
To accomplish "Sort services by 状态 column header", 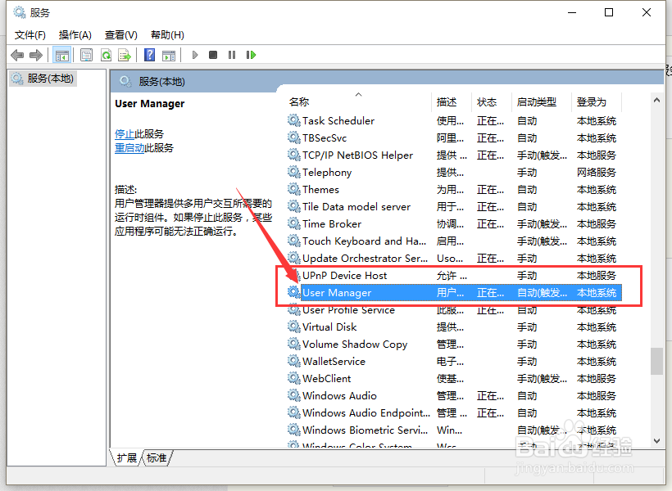I will pos(488,101).
